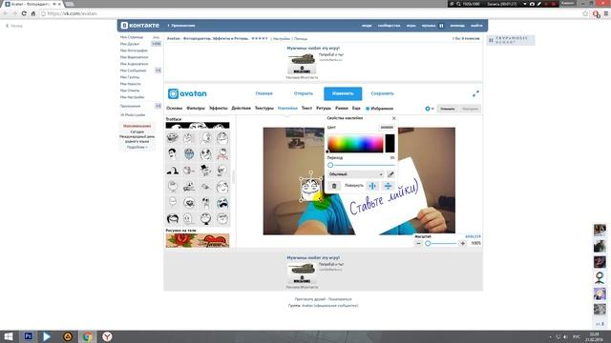Switch to the Открыть tab
The image size is (611, 343).
(x=304, y=93)
